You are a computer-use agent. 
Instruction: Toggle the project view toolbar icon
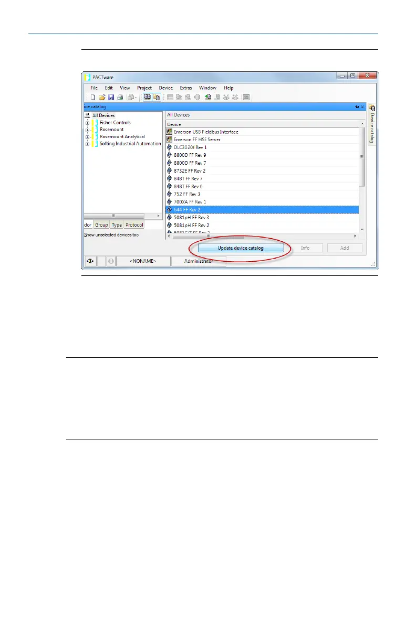tap(148, 97)
